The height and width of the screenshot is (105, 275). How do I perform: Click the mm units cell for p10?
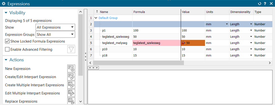click(217, 49)
